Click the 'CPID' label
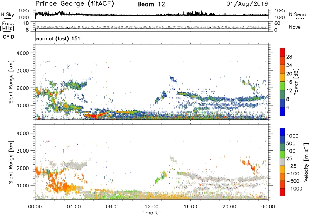The width and height of the screenshot is (310, 215). click(x=9, y=37)
